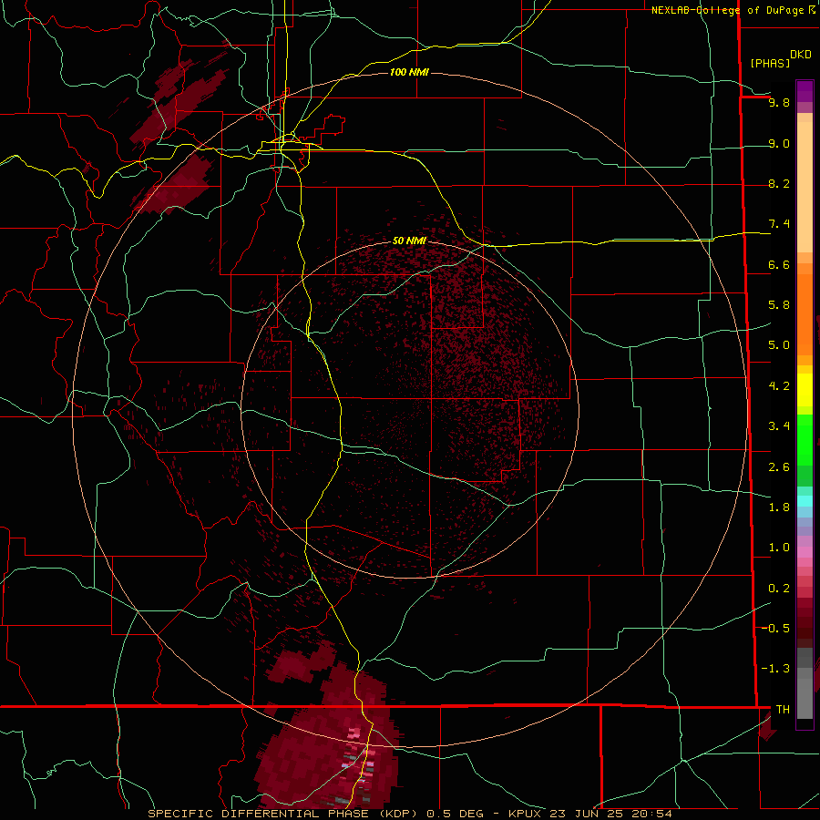Click the 4.2 scale value
820x820 pixels.
click(779, 386)
